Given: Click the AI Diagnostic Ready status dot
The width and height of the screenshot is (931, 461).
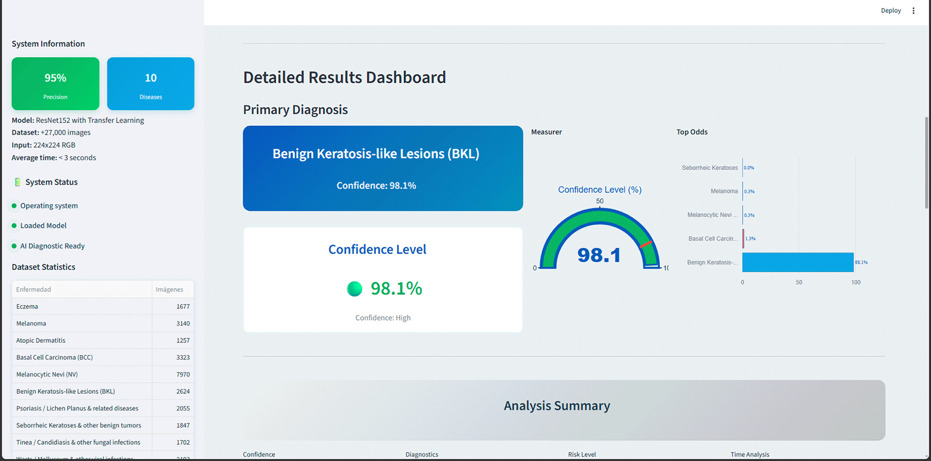Looking at the screenshot, I should point(14,246).
